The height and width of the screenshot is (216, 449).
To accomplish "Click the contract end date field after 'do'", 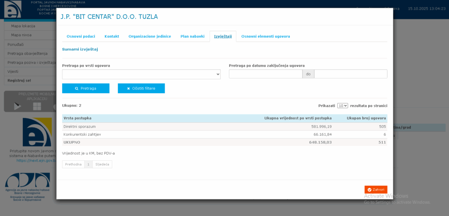I will click(350, 74).
